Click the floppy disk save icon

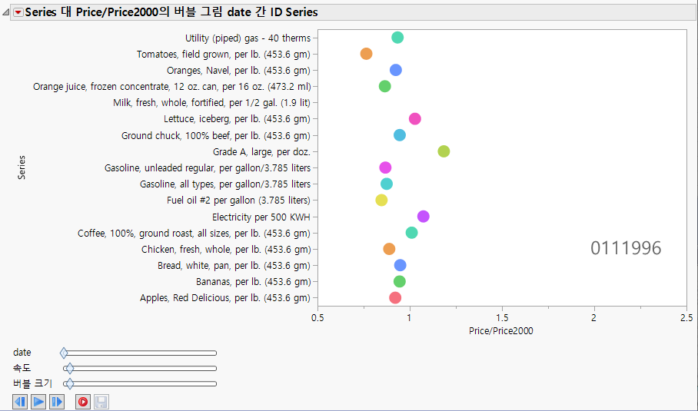coord(101,402)
